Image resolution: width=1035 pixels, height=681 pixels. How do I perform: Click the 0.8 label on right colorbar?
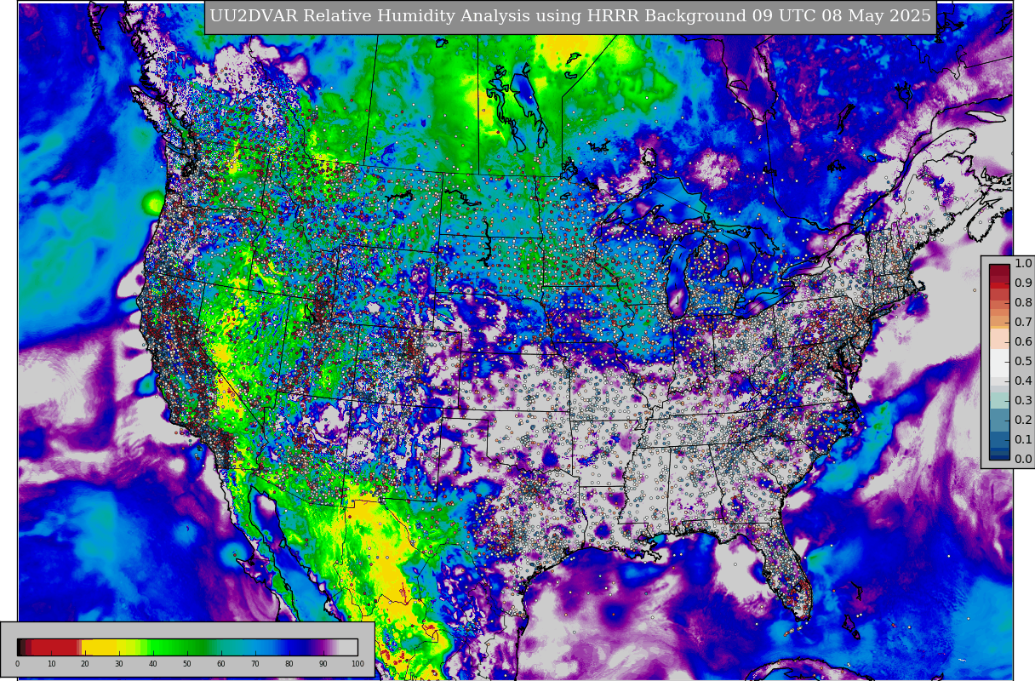click(1023, 303)
